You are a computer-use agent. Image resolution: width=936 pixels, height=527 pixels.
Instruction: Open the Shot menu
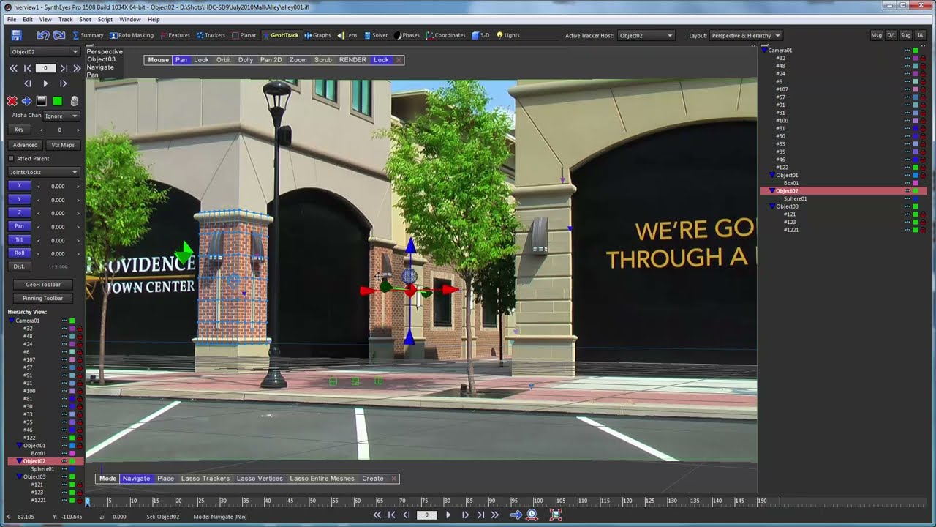tap(86, 19)
